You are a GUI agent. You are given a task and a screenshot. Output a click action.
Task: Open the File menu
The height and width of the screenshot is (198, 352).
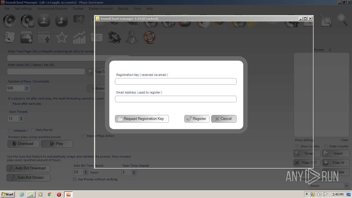[7, 9]
